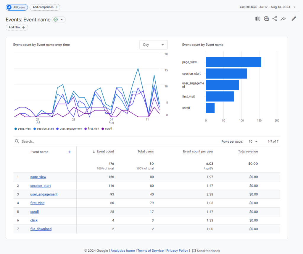Expand the Rows per page dropdown

point(252,141)
